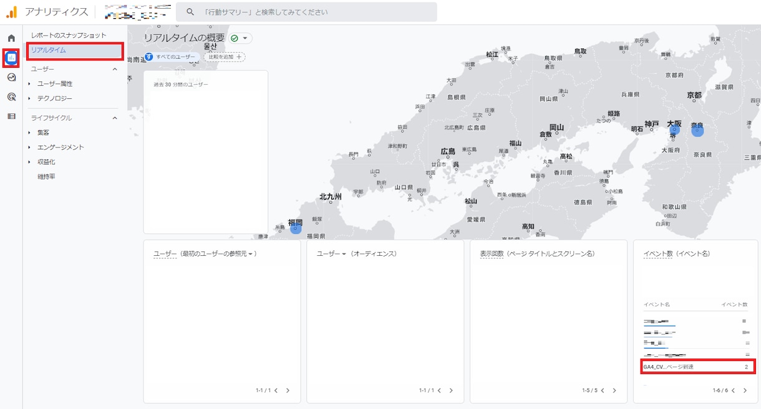The image size is (761, 409).
Task: Click the blue user dot at 奈良
Action: [x=698, y=131]
